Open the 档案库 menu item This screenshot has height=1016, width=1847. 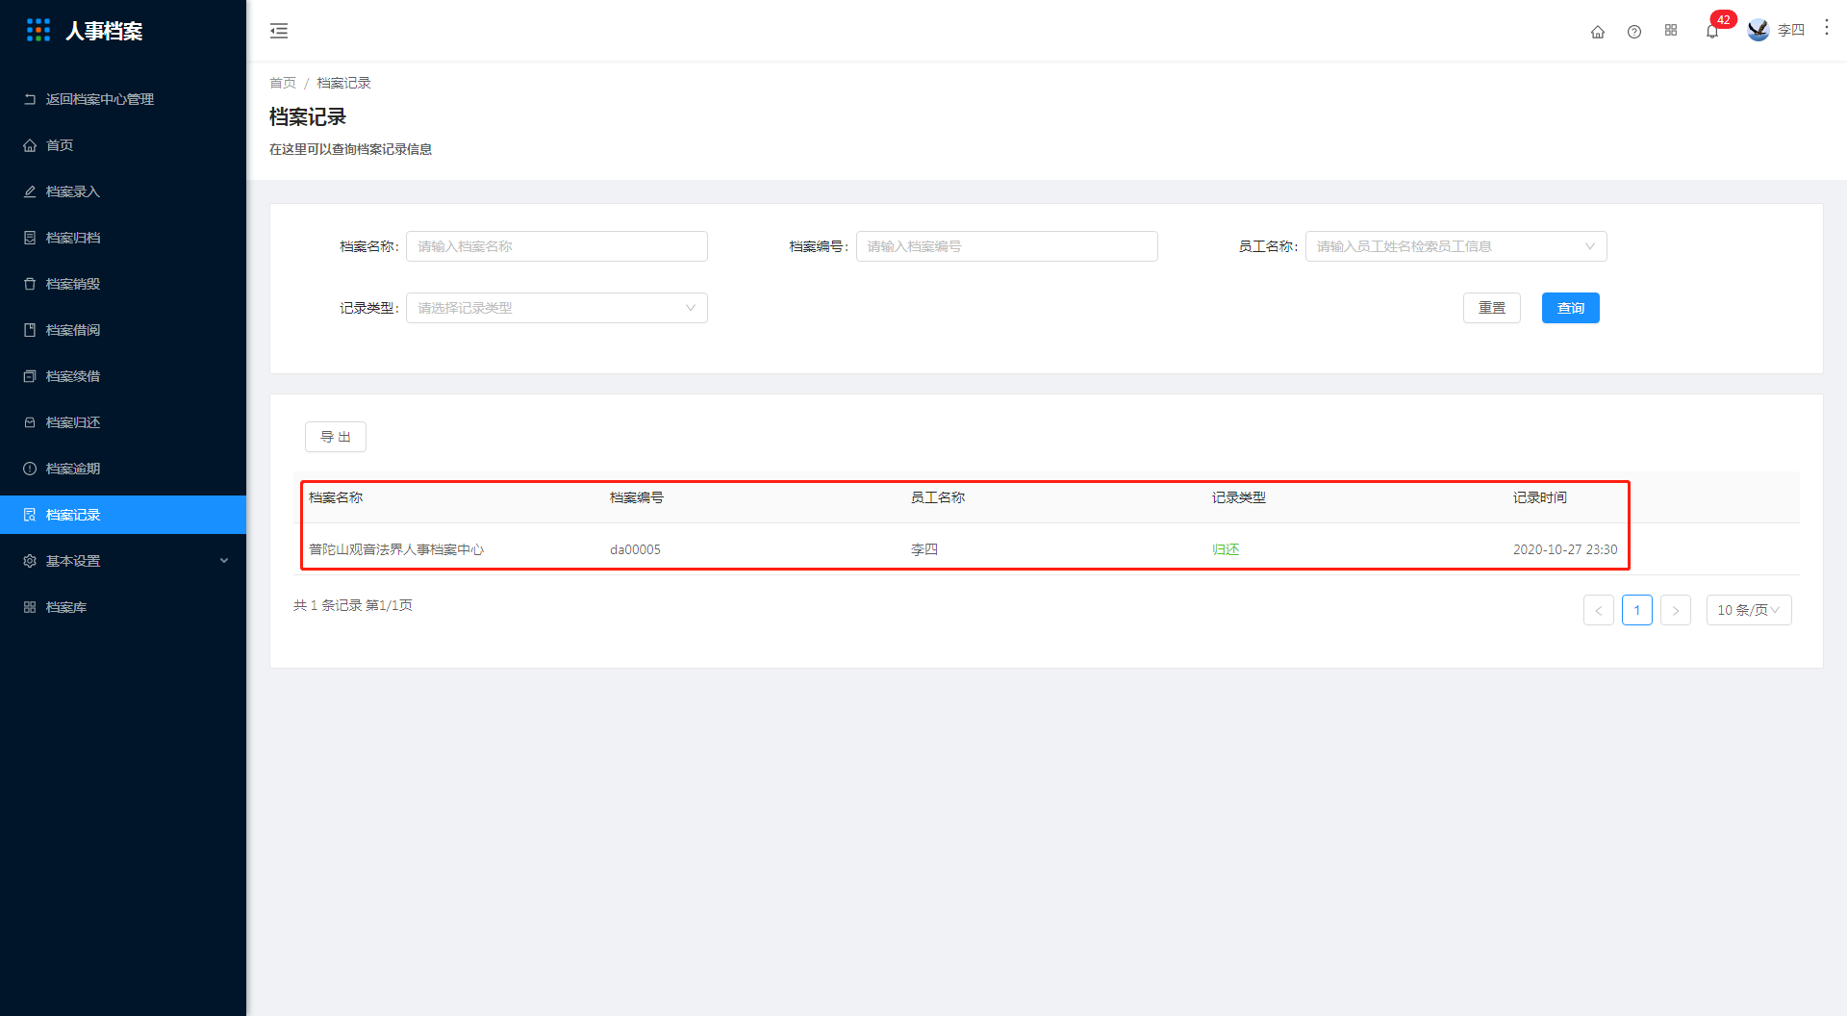123,607
